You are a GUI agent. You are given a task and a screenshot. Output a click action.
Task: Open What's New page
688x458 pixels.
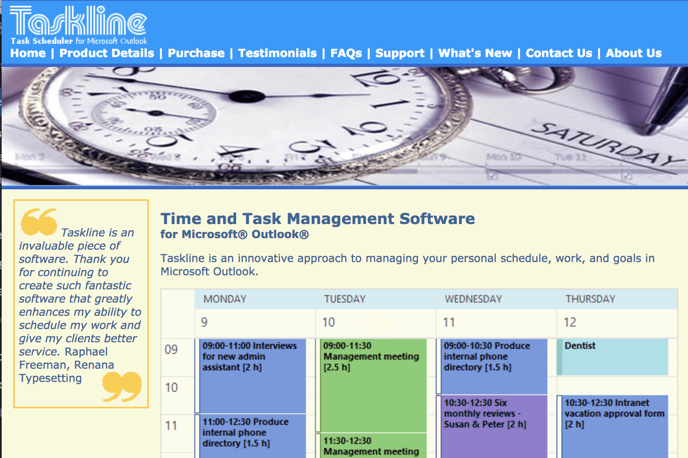pos(475,53)
